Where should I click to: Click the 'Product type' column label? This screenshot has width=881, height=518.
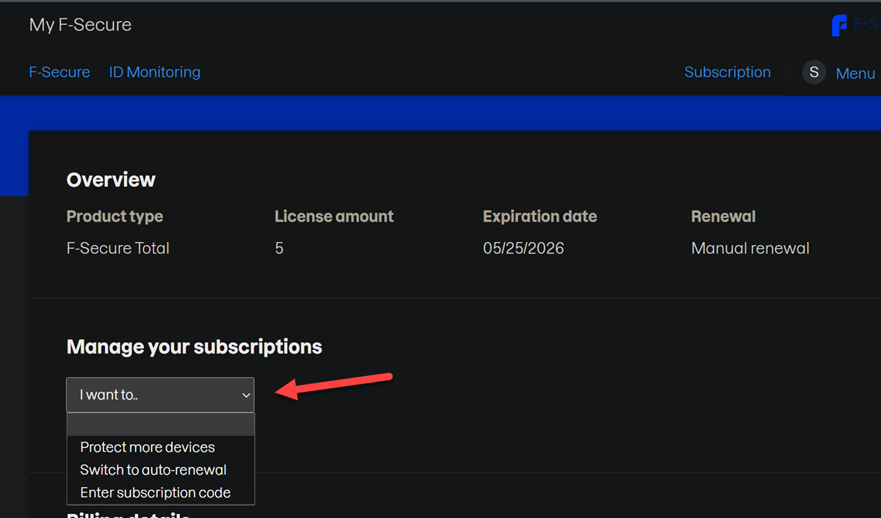[x=115, y=216]
